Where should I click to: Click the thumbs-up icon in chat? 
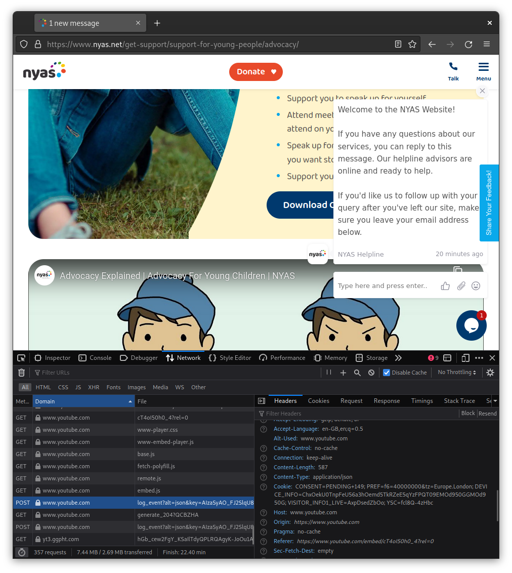click(x=445, y=286)
